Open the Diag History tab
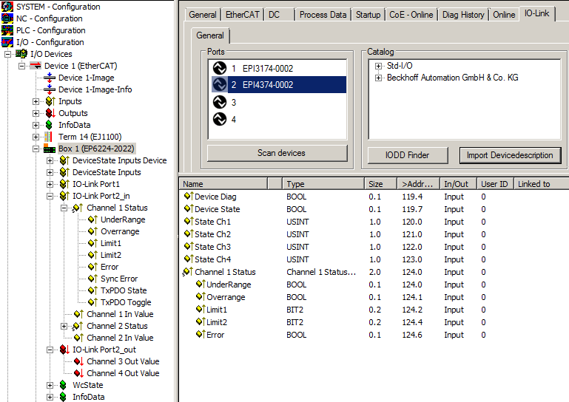 click(x=463, y=15)
